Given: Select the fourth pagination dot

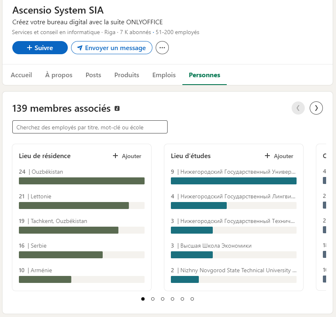Looking at the screenshot, I should tap(173, 299).
